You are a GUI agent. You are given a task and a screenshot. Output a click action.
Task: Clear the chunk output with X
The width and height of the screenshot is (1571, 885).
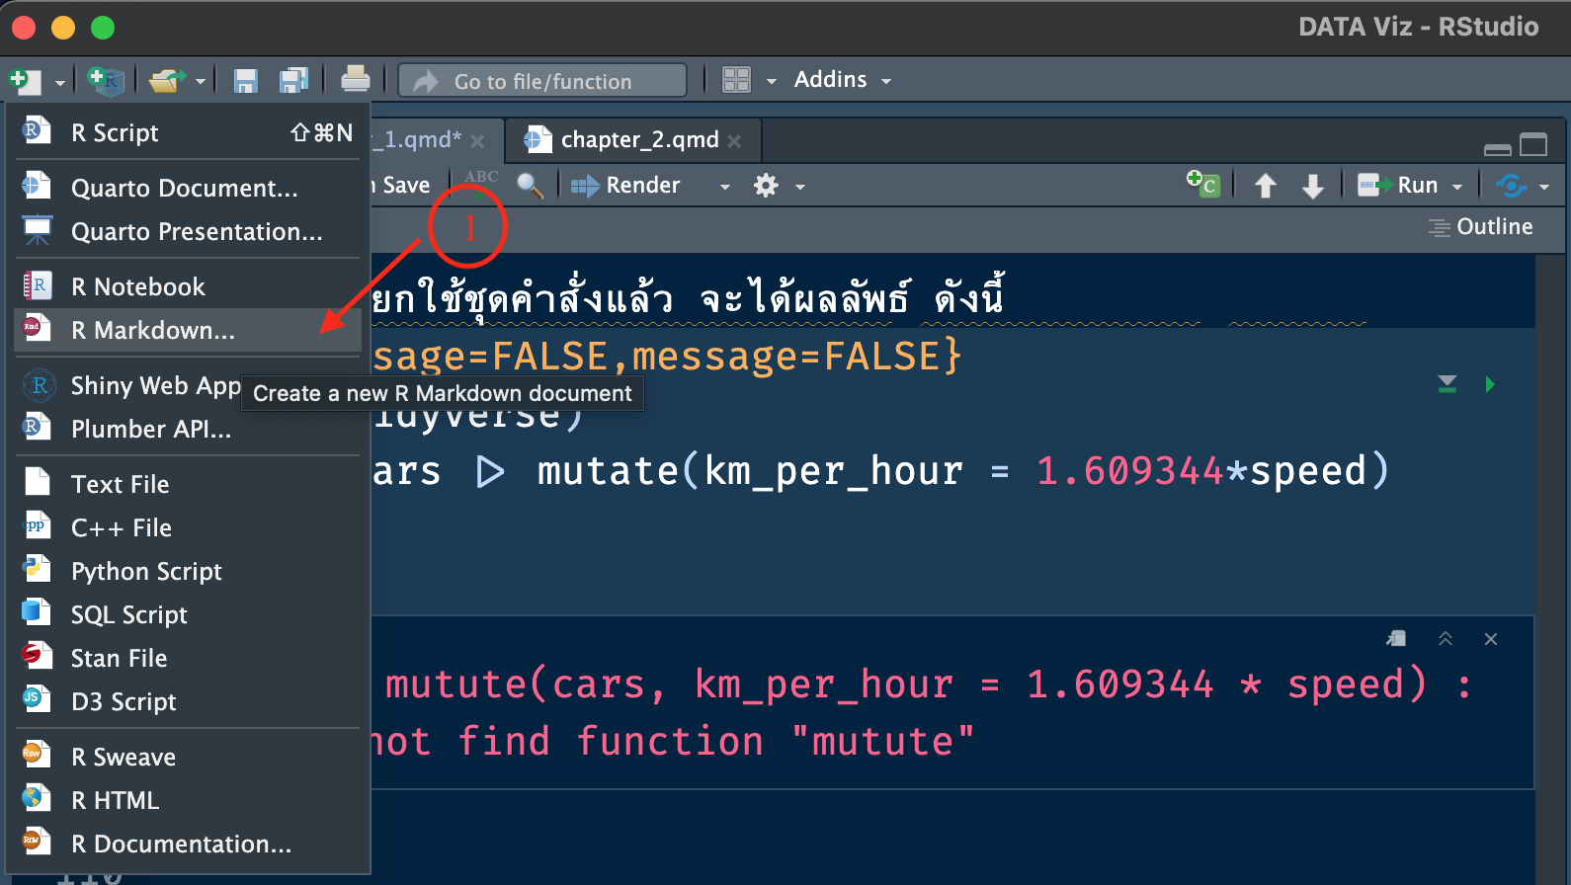(x=1491, y=639)
